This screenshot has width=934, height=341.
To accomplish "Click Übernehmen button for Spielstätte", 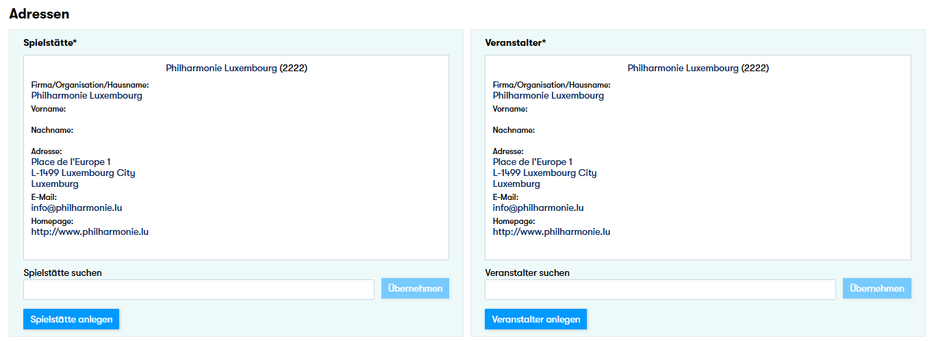I will 415,289.
